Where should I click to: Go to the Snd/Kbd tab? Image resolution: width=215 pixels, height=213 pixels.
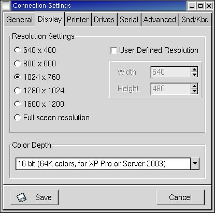click(195, 20)
